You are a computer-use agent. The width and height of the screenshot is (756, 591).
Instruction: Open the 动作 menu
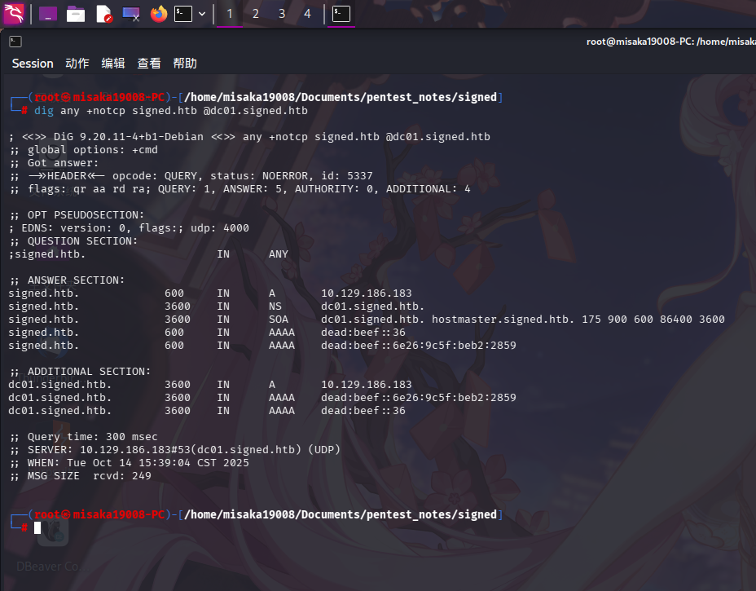(x=77, y=64)
